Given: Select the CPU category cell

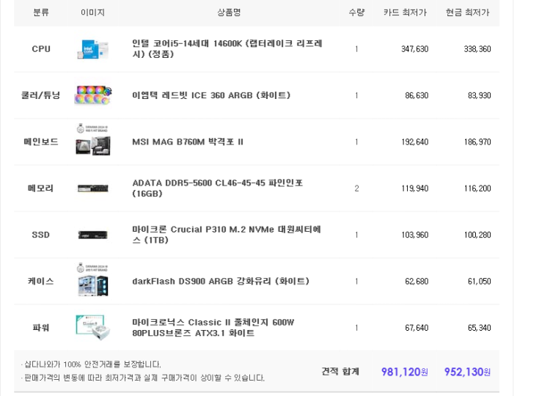Looking at the screenshot, I should point(41,48).
